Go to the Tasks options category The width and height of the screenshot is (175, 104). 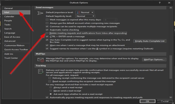point(16,25)
